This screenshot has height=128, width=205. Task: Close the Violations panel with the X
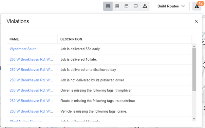click(x=196, y=21)
